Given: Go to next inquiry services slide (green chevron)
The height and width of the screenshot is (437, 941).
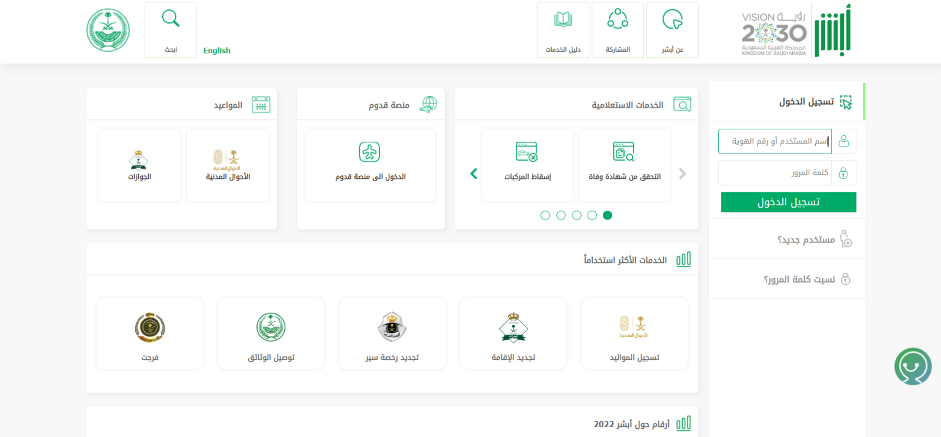Looking at the screenshot, I should [473, 174].
